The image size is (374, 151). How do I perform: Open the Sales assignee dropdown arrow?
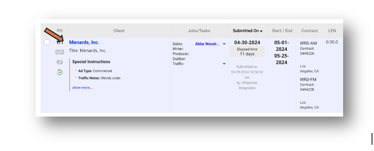tap(224, 44)
